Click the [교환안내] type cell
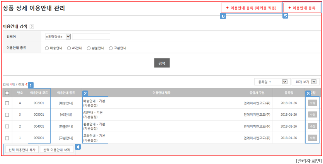This screenshot has height=164, width=323. [66, 138]
